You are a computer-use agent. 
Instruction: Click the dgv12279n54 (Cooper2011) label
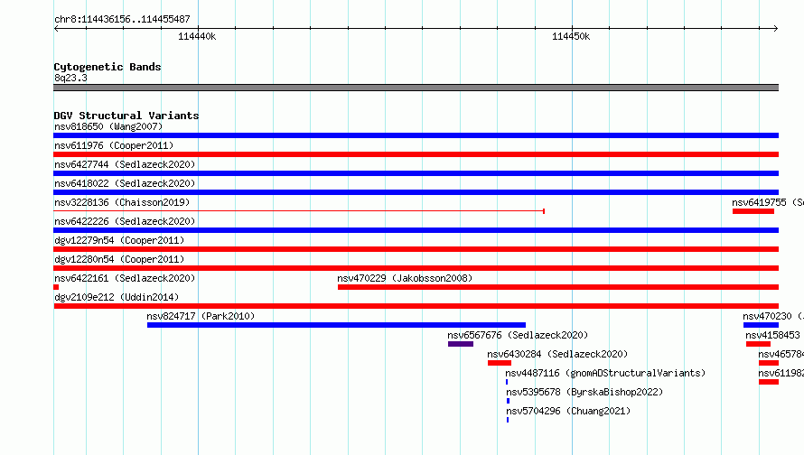(119, 240)
